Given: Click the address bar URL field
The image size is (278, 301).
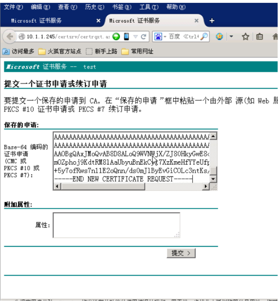Looking at the screenshot, I should (68, 37).
